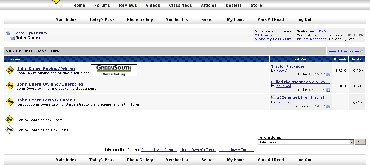The image size is (370, 166).
Task: Open the Forum Jump combo box
Action: [306, 142]
